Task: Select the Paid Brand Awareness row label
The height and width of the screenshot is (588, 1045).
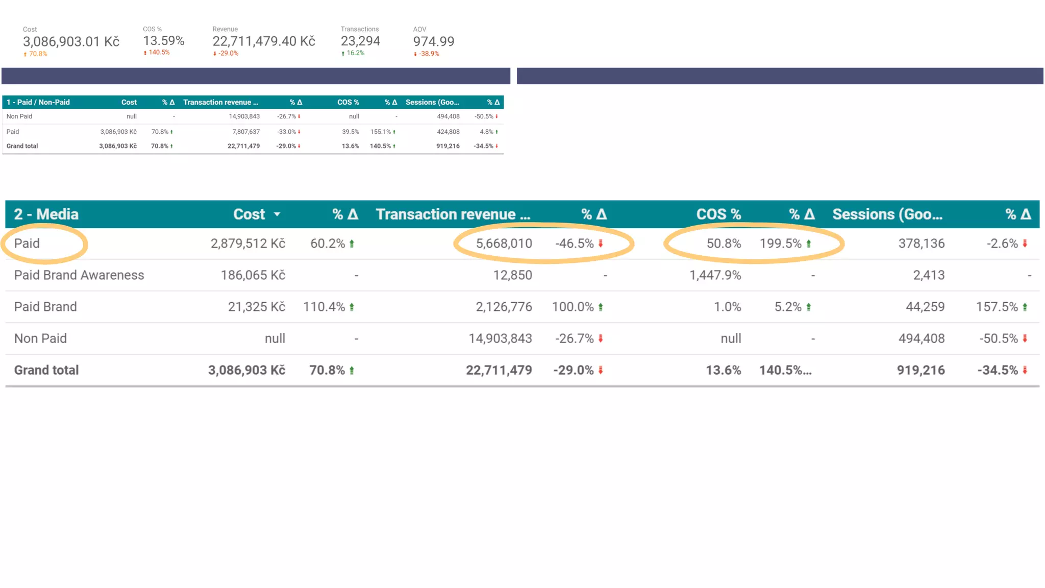Action: [x=79, y=275]
